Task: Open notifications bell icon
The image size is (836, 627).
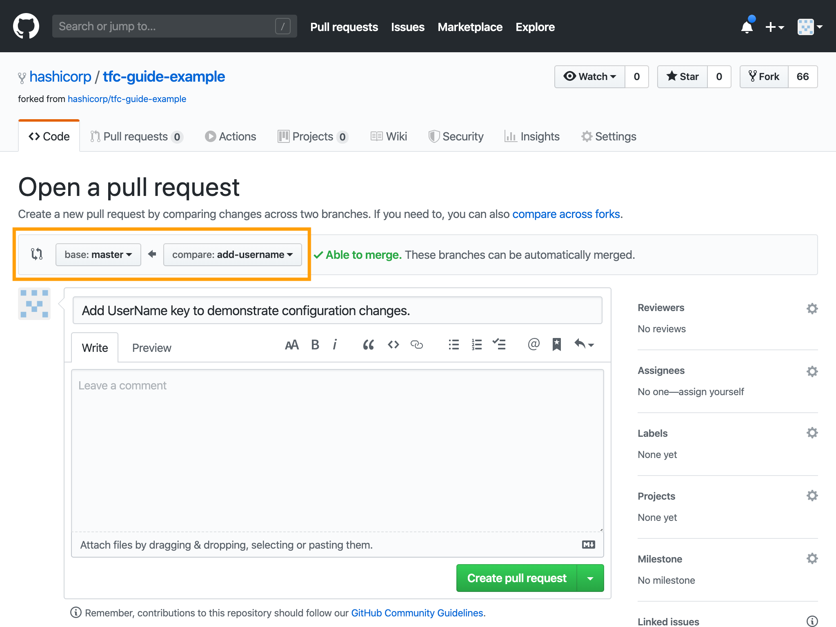Action: [747, 27]
